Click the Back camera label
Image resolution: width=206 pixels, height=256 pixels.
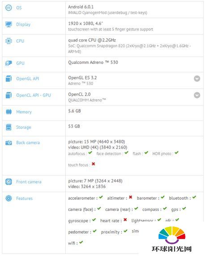click(28, 143)
